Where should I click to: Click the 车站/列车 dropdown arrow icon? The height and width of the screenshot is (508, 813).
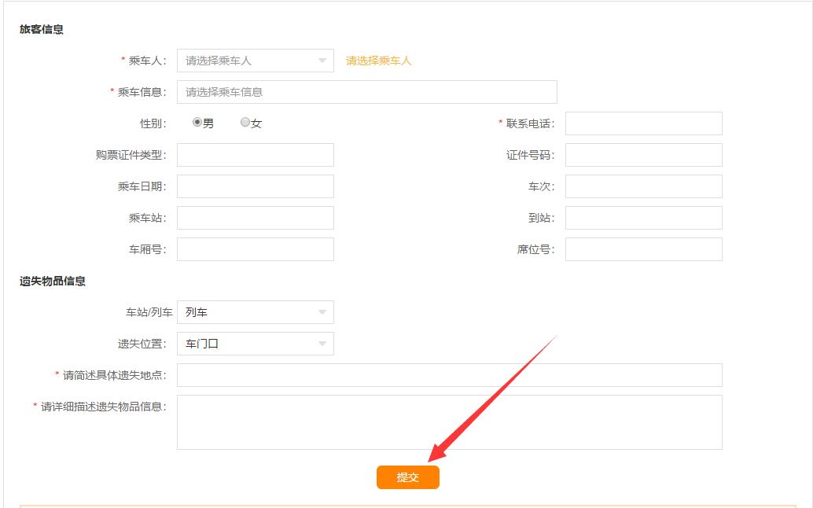click(x=322, y=311)
